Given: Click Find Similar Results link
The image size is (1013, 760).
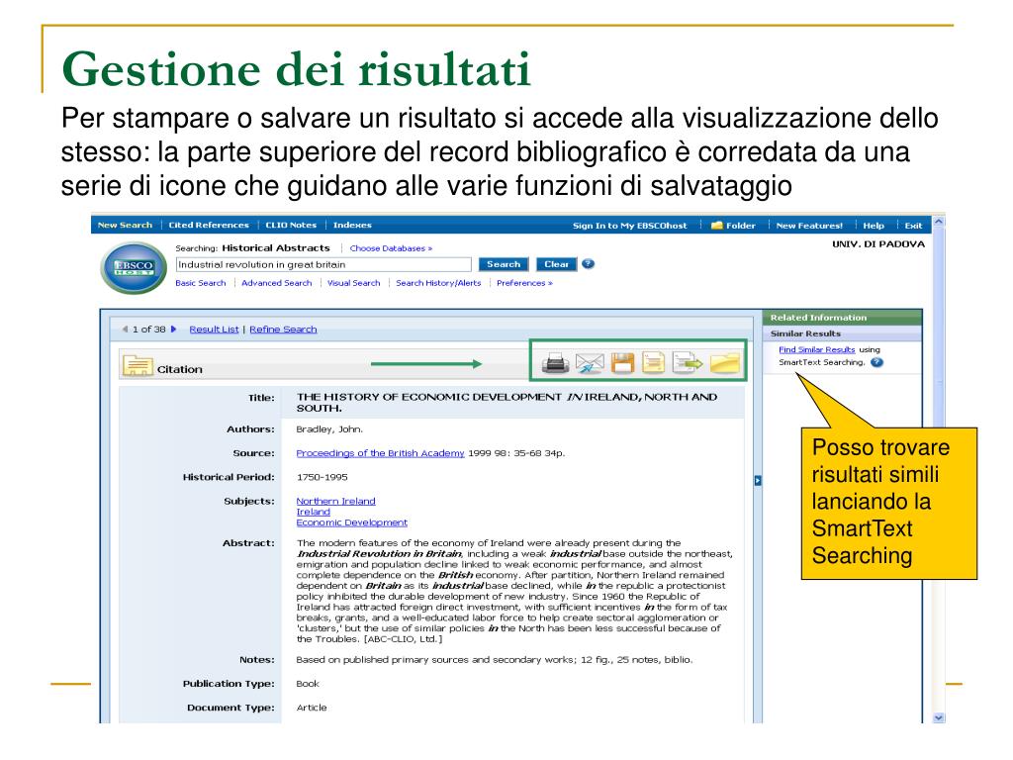Looking at the screenshot, I should point(816,349).
